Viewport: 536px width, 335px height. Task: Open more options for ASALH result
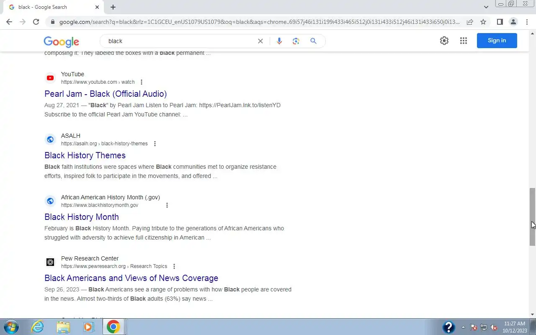155,144
